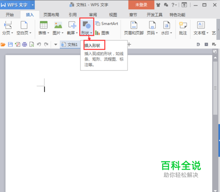The image size is (220, 192).
Task: Expand the 图片 dropdown arrow
Action: (x=62, y=33)
